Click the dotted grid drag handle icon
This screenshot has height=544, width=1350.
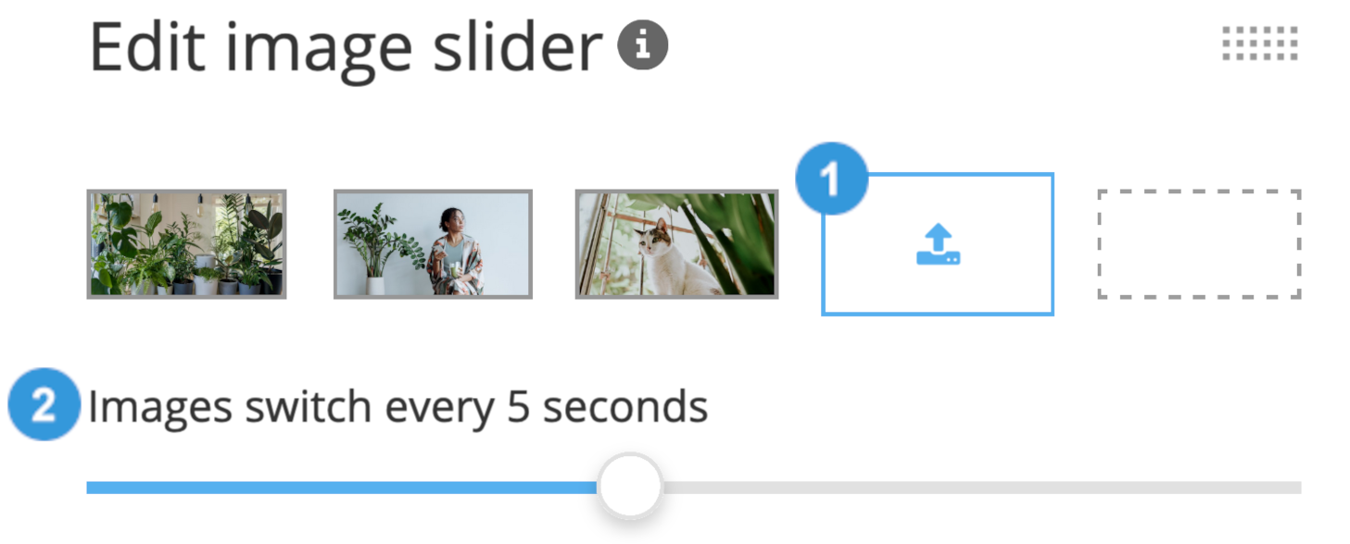(1260, 43)
